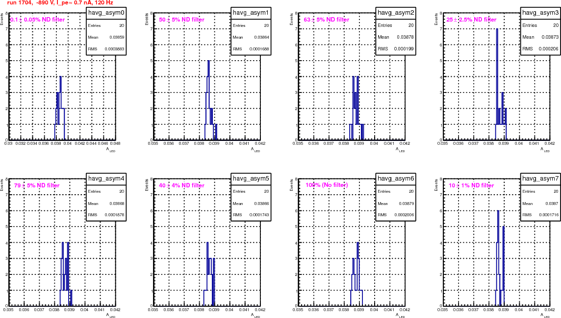Click the RMS value 0.000206
This screenshot has height=318, width=561.
(x=548, y=49)
